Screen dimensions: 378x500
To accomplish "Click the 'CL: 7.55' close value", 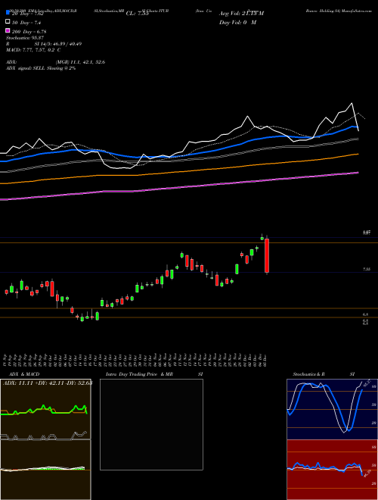I will point(137,14).
